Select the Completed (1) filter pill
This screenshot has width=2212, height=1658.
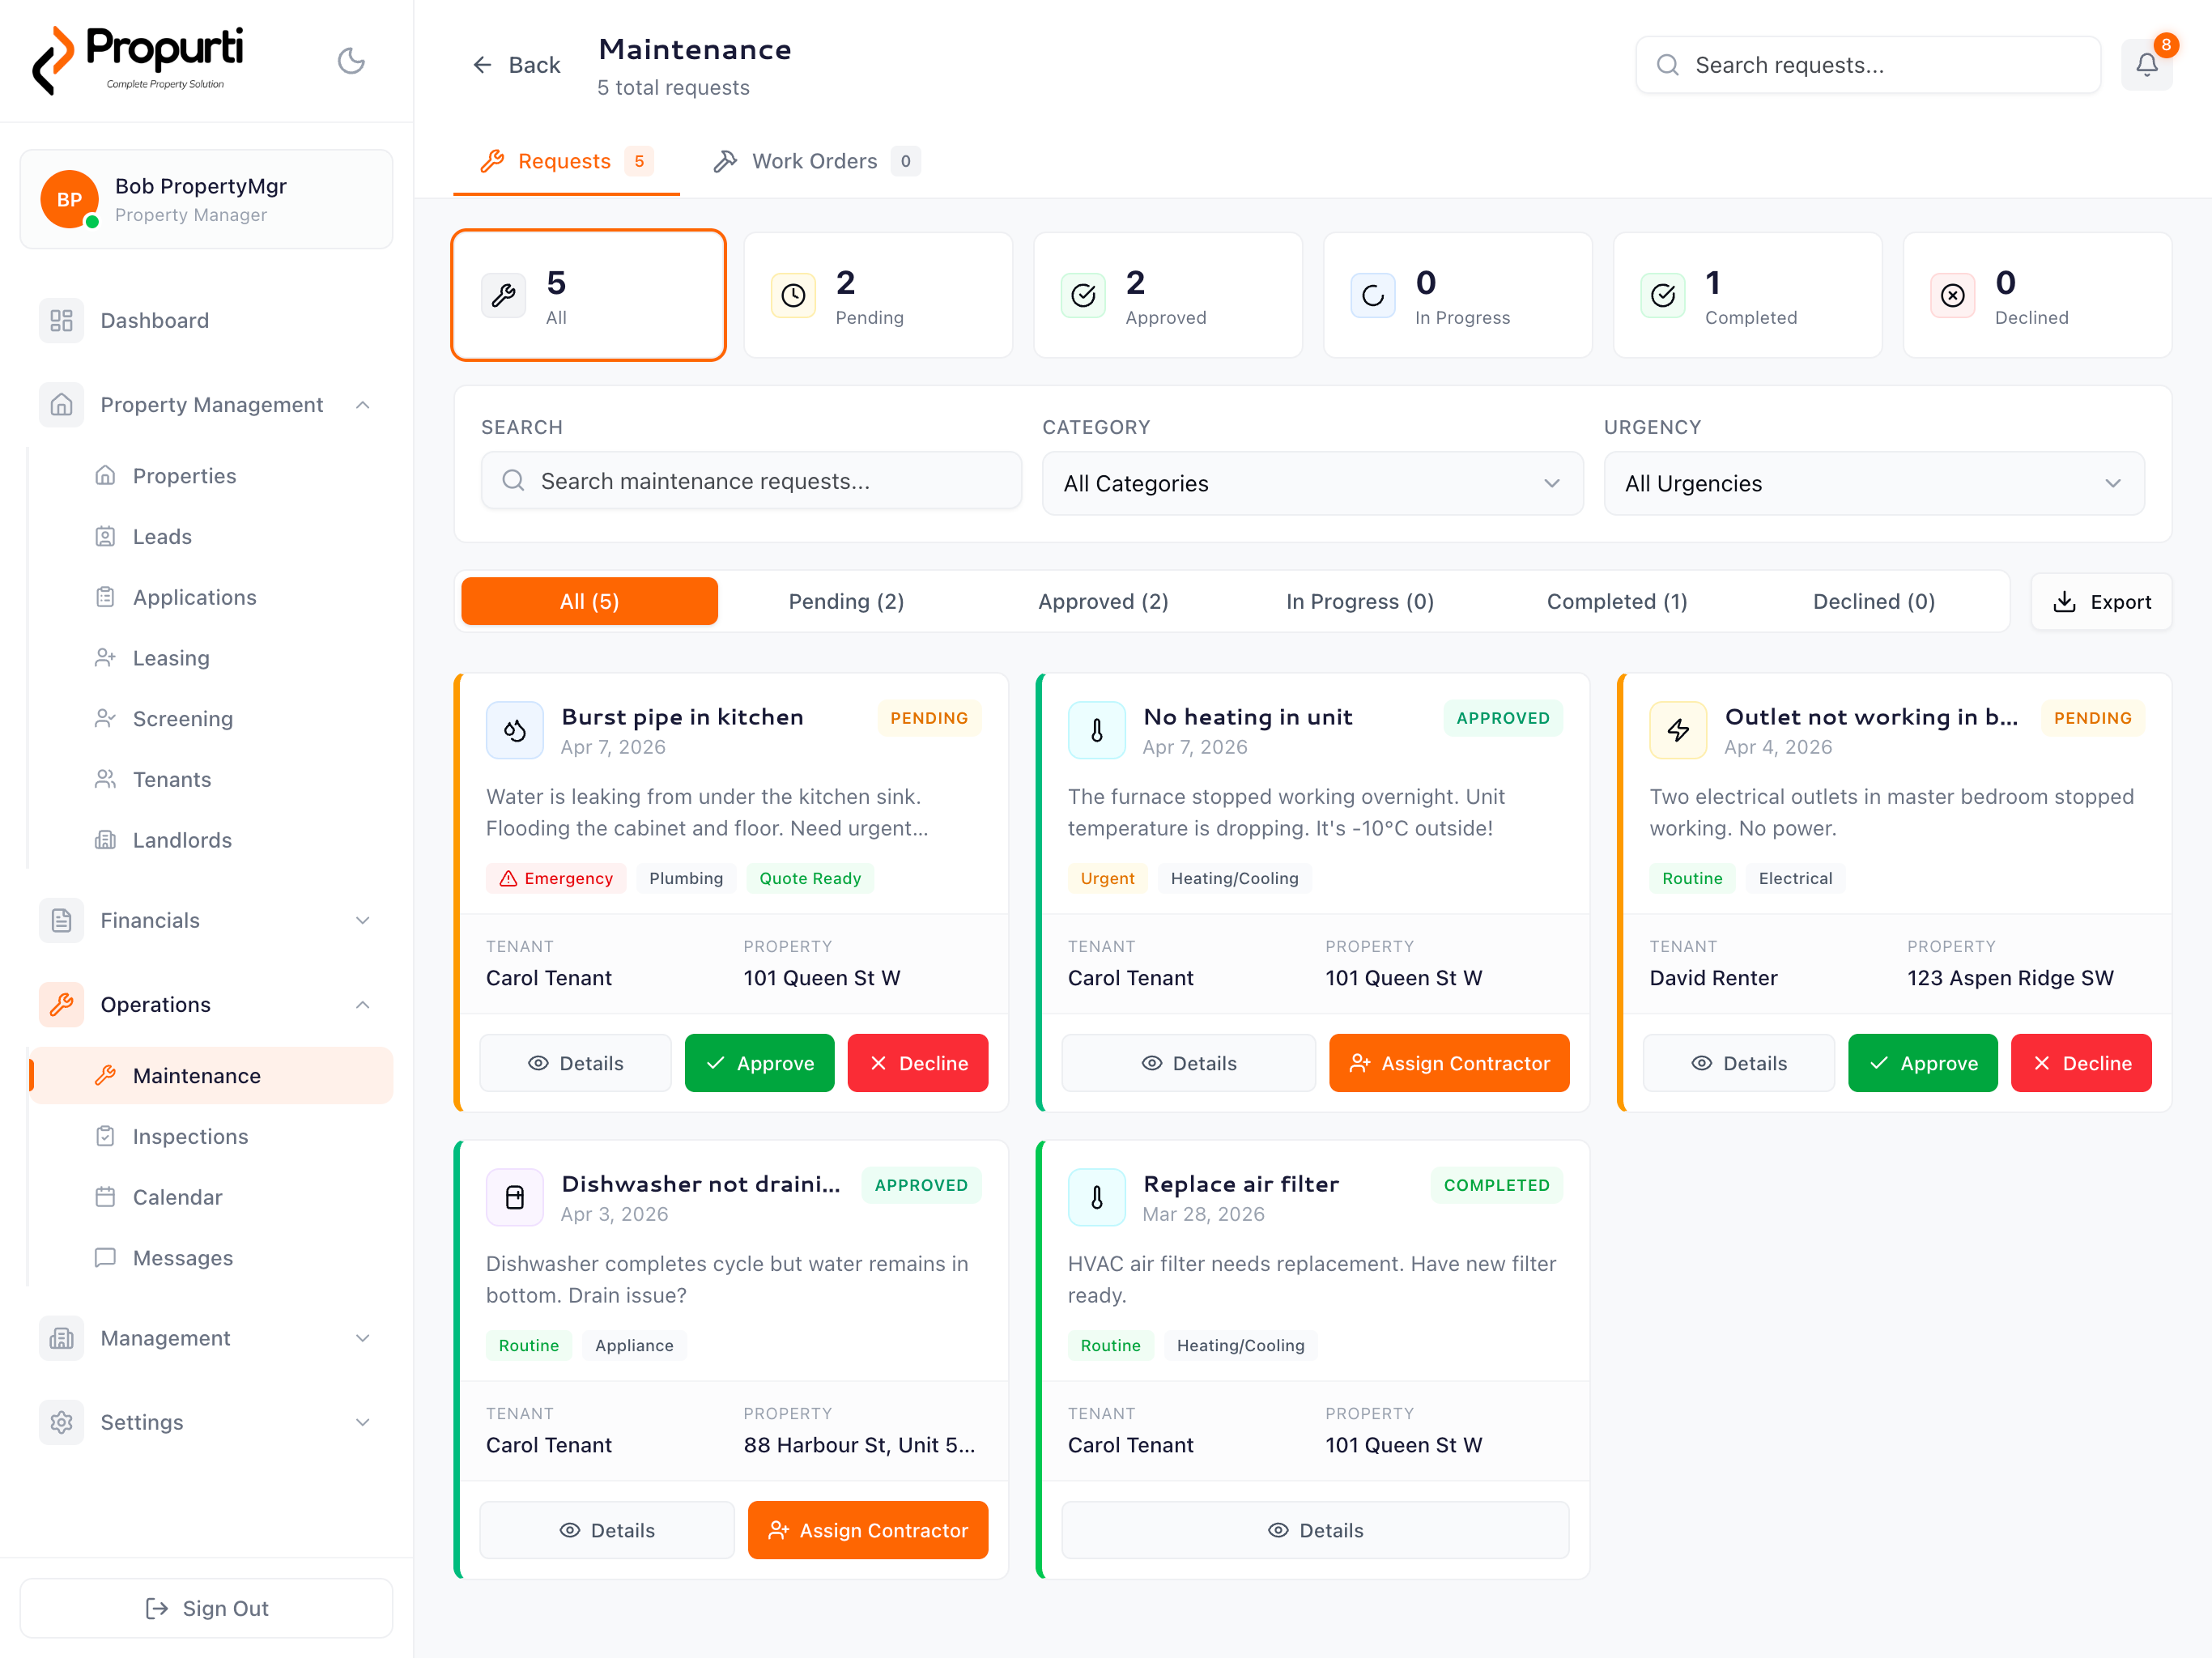point(1616,602)
